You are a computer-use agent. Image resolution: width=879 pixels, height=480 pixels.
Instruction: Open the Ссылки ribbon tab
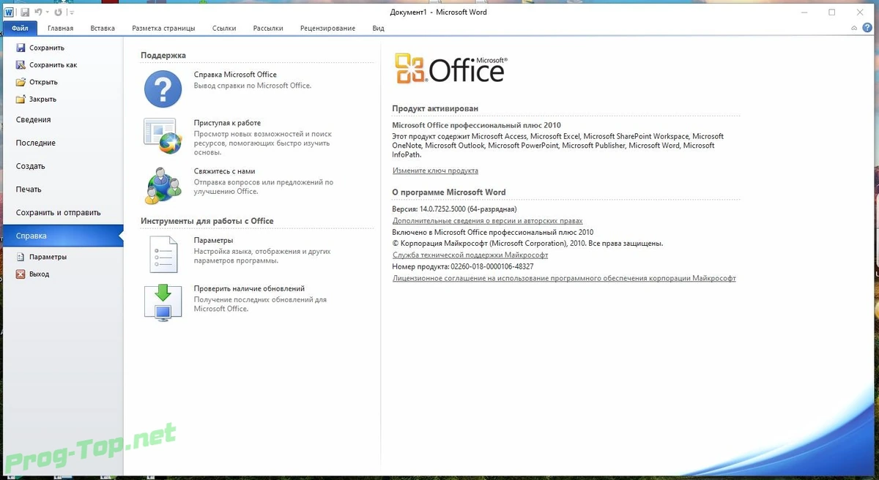pos(224,28)
